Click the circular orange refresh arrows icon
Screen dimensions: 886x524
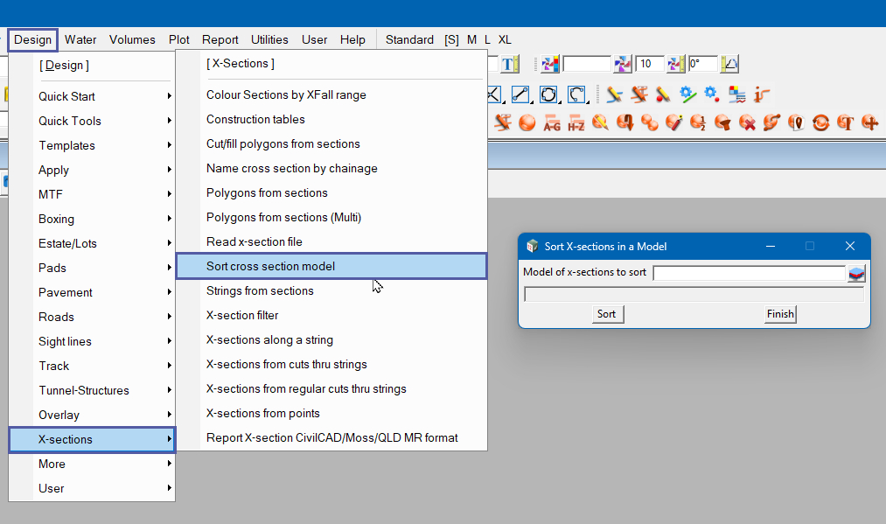[x=820, y=122]
